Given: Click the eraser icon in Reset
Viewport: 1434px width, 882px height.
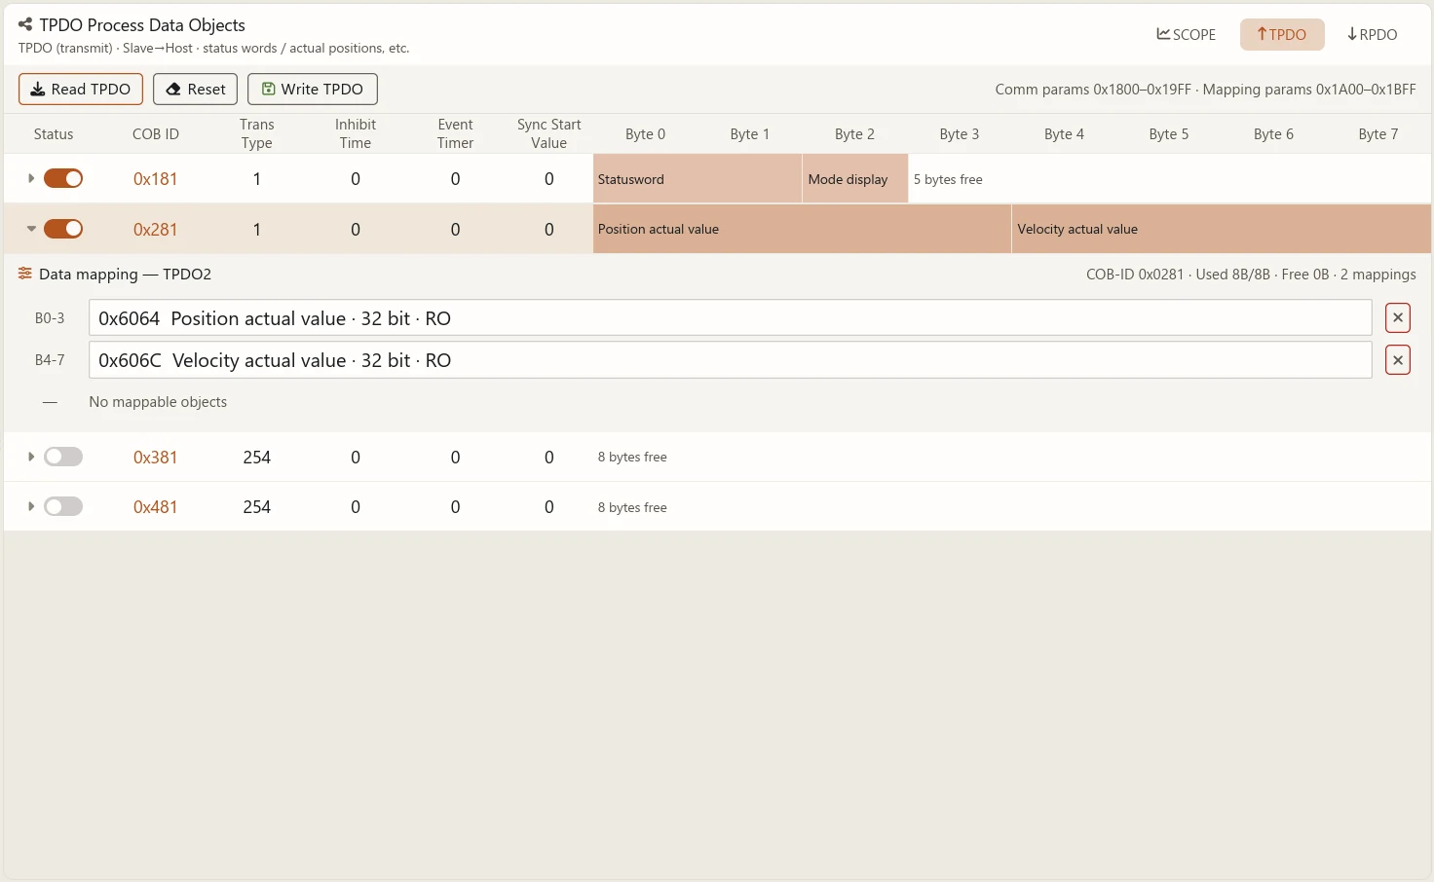Looking at the screenshot, I should pos(173,89).
